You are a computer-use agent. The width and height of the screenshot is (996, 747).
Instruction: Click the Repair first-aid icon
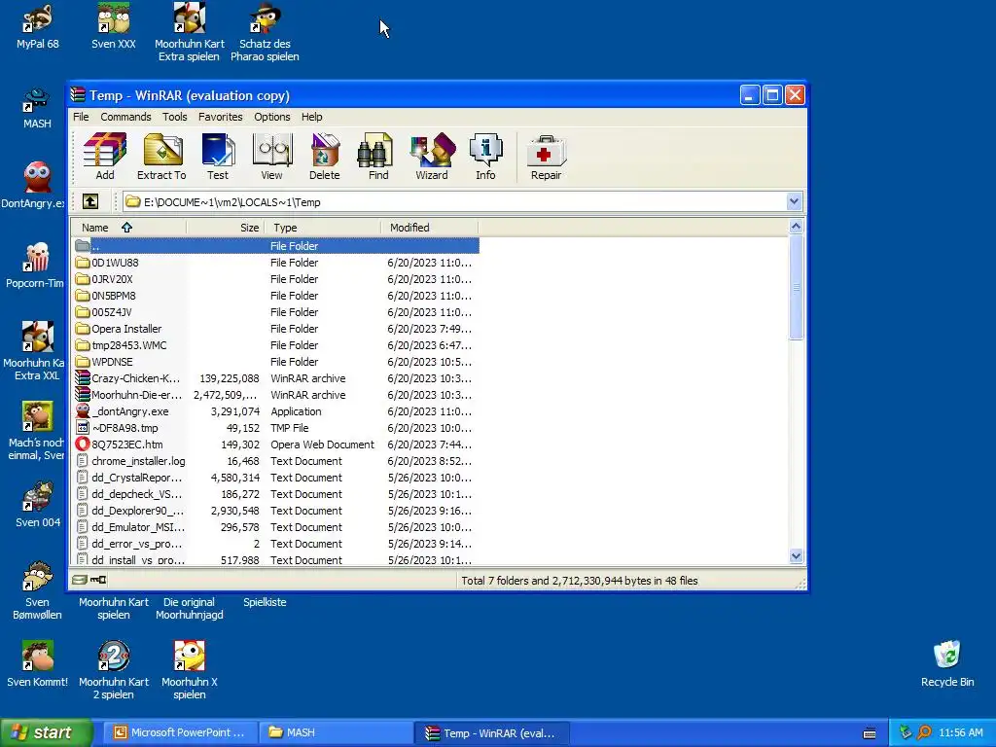[547, 157]
